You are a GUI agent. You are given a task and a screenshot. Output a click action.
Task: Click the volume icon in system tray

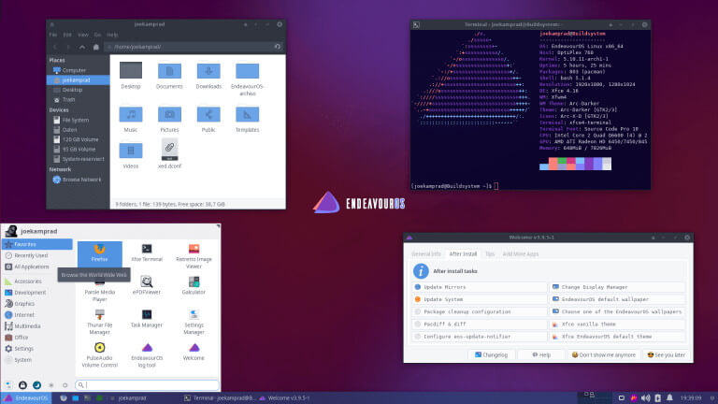click(x=646, y=398)
